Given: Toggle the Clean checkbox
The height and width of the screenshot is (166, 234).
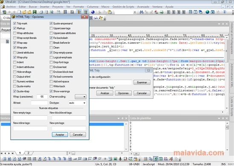Looking at the screenshot, I should click(51, 48).
